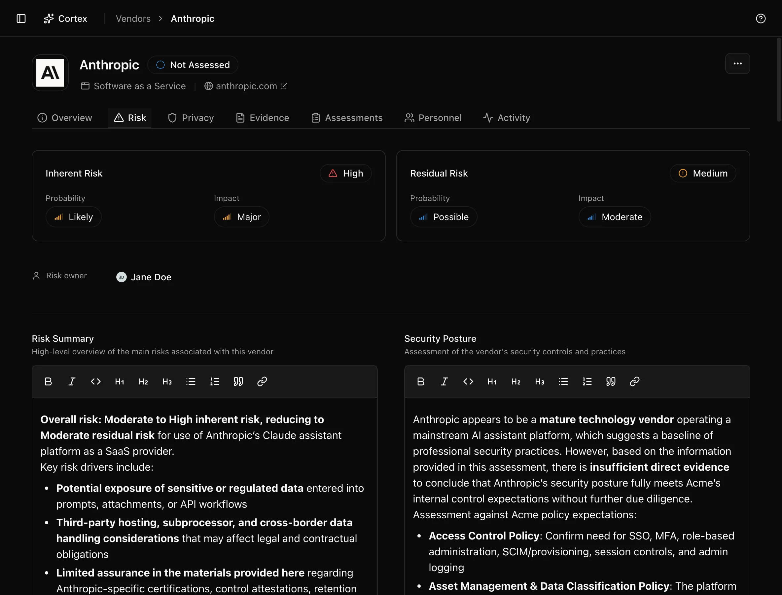Toggle bold in Risk Summary editor

tap(48, 381)
